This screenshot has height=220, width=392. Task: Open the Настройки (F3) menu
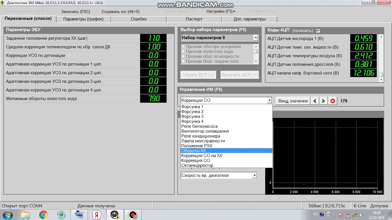click(221, 12)
